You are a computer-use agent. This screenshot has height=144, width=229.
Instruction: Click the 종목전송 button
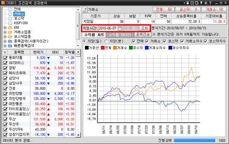tap(143, 34)
